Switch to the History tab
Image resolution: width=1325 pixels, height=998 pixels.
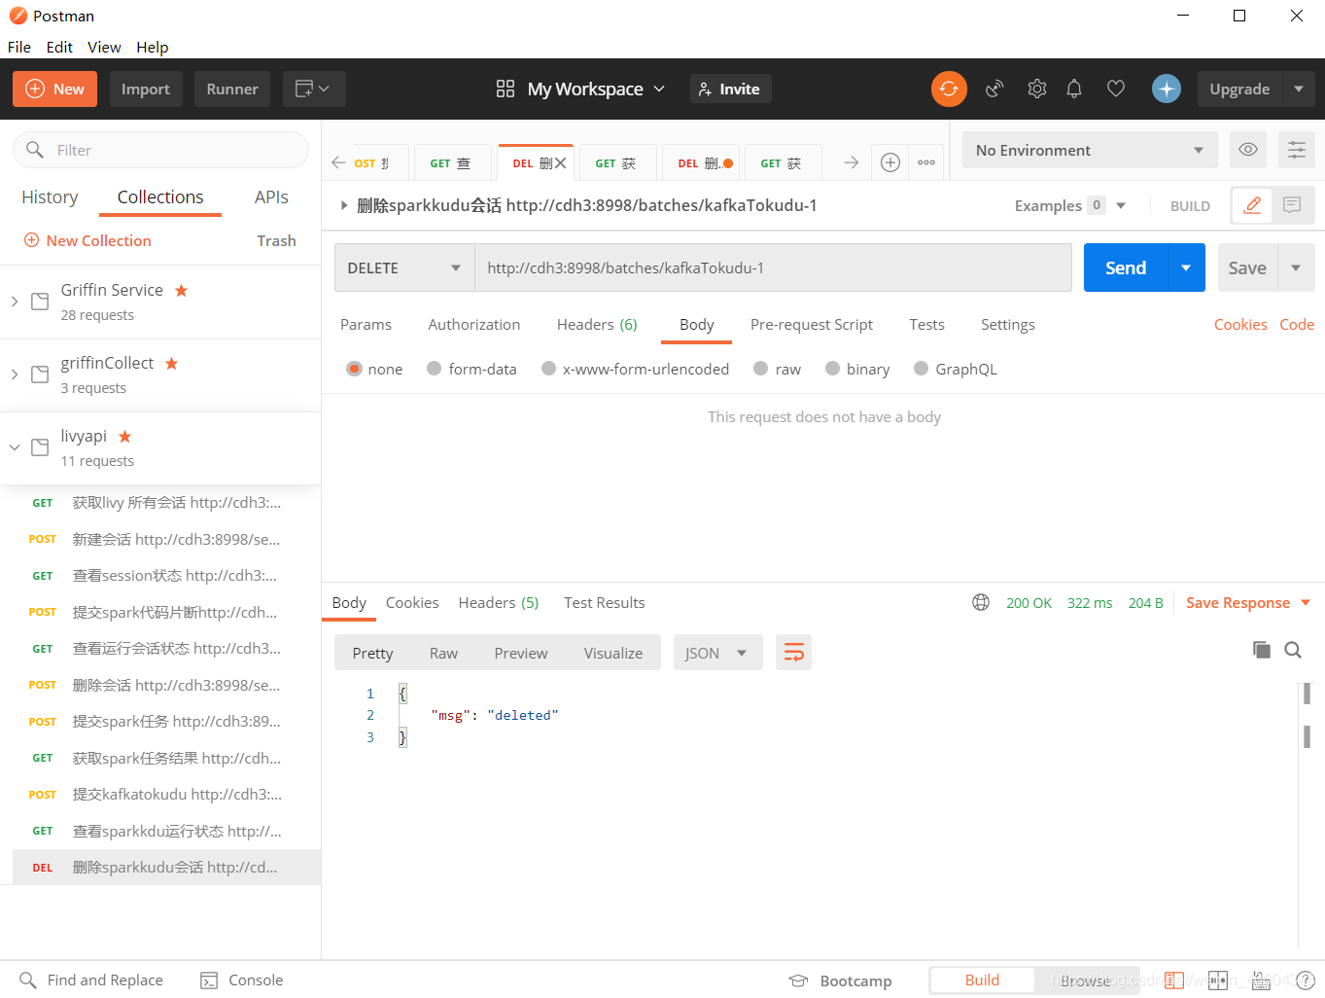(50, 196)
